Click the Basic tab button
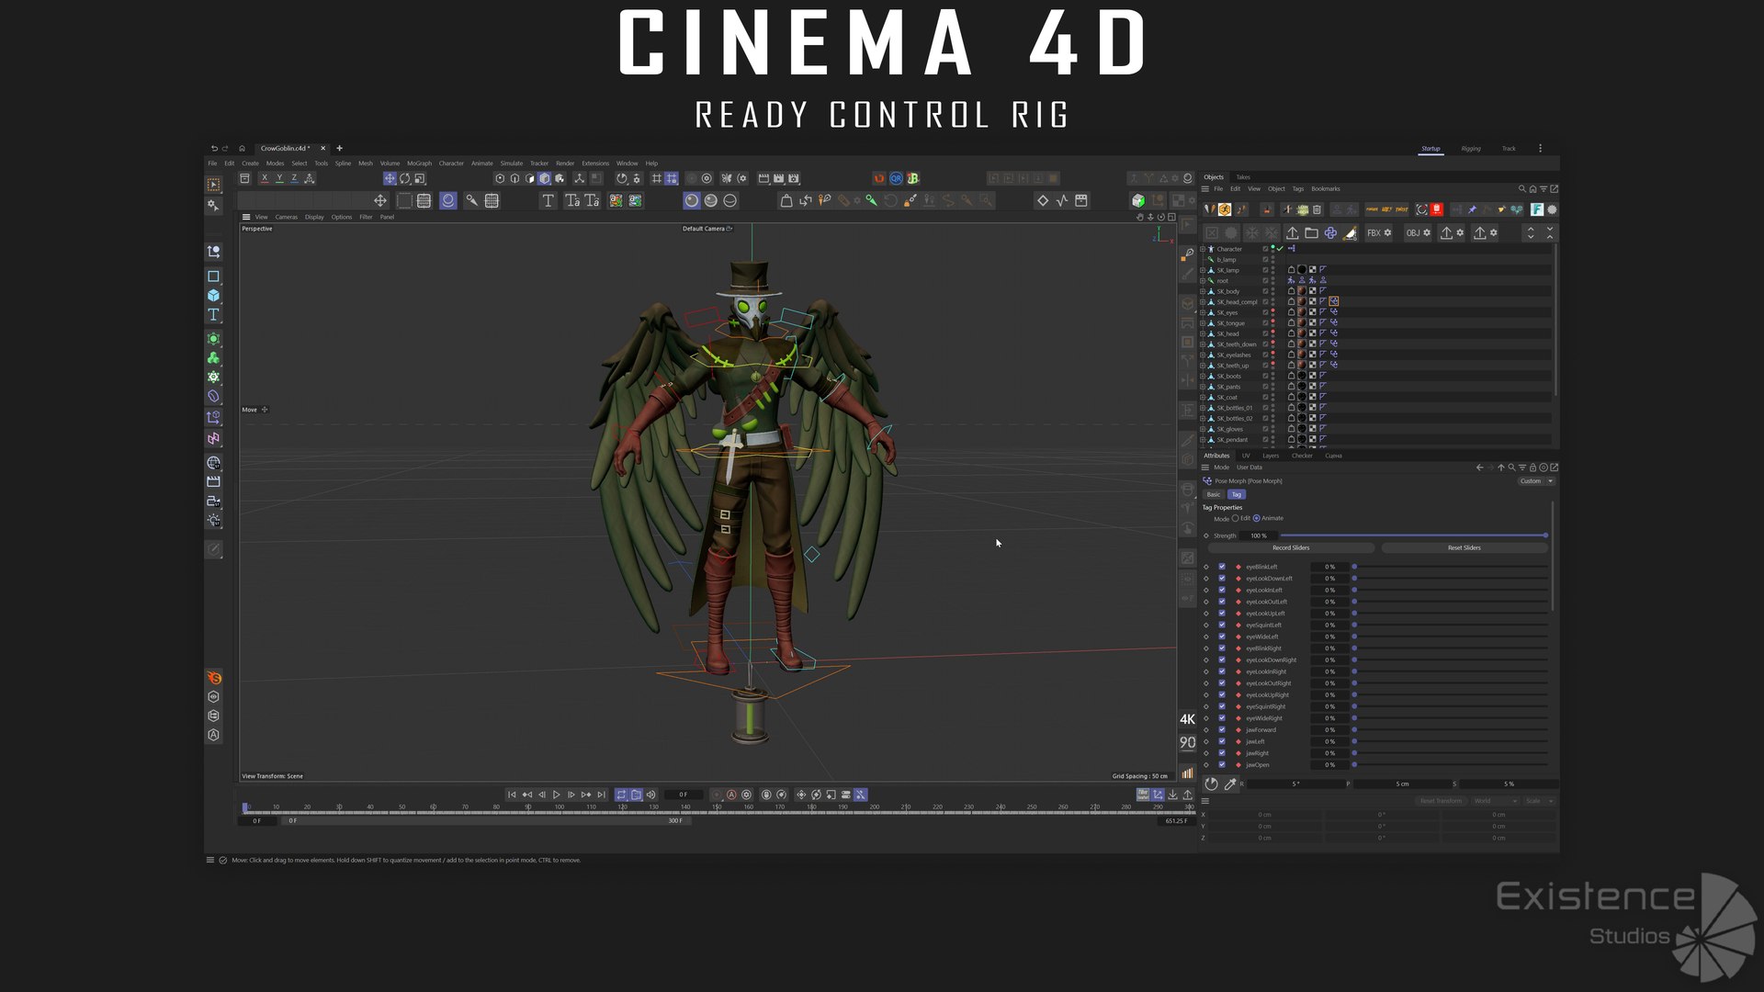This screenshot has width=1764, height=992. coord(1214,494)
